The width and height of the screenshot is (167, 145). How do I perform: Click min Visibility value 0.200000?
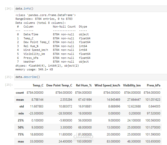tap(135, 113)
